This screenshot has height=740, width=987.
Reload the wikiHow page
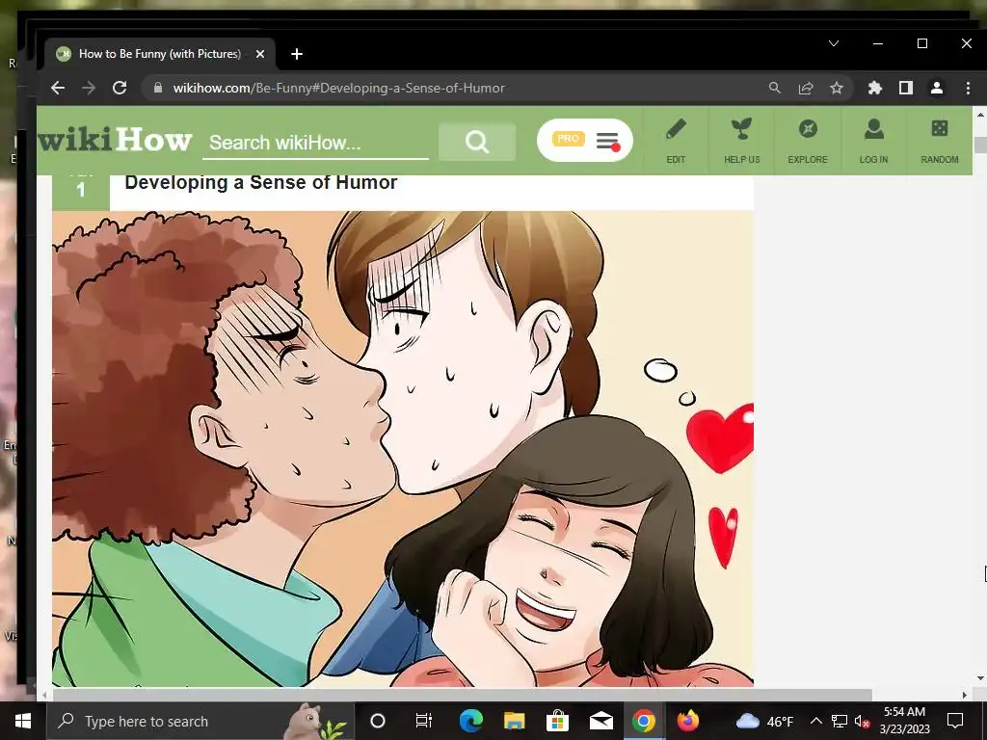coord(120,88)
